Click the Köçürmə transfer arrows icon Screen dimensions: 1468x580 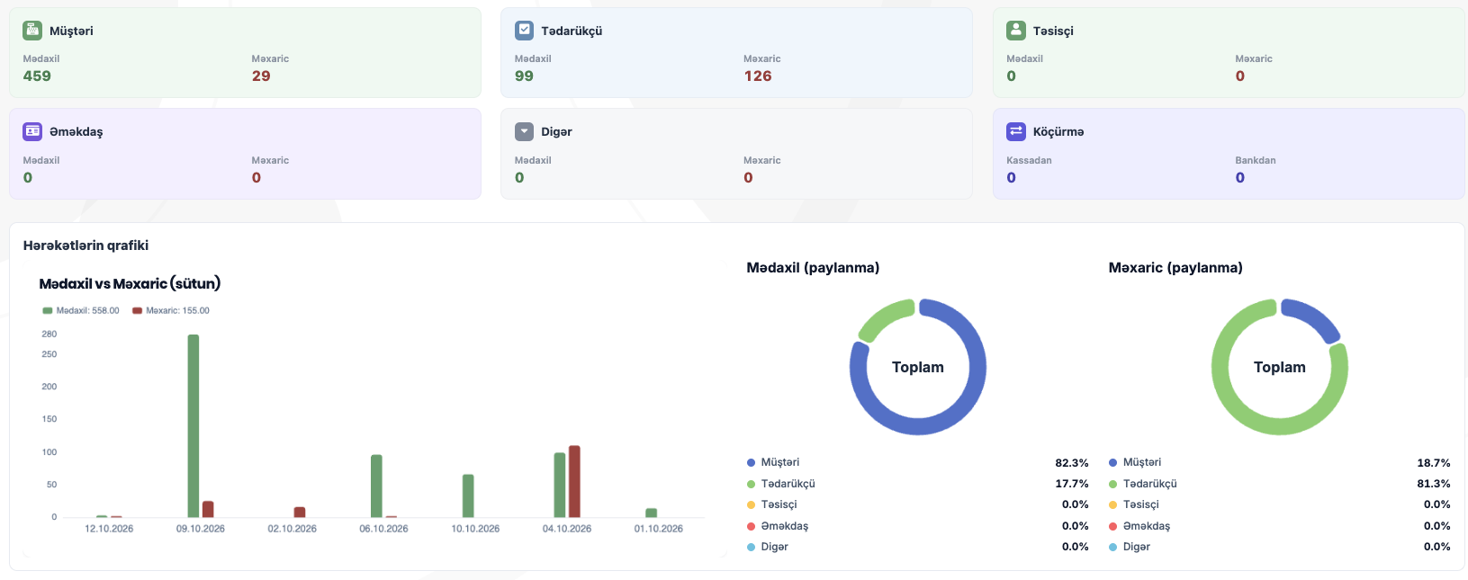point(1016,131)
